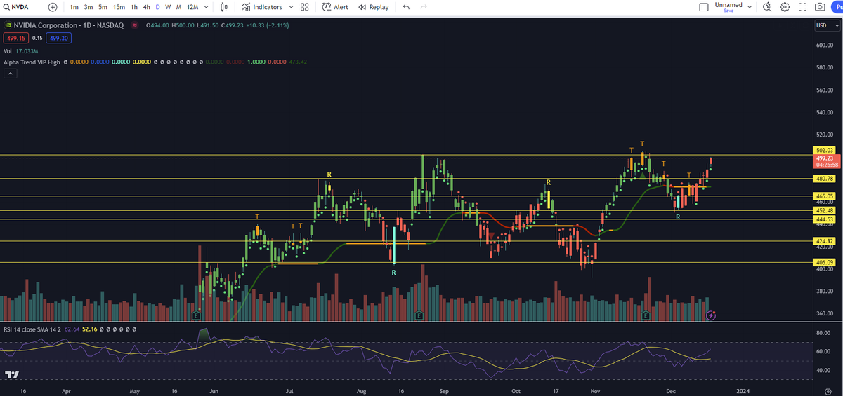
Task: Open the quick search icon
Action: tap(766, 7)
